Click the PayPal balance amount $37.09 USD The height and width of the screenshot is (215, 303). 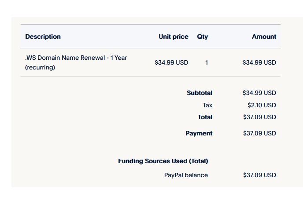click(x=259, y=175)
